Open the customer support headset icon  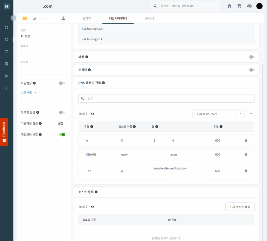(x=250, y=6)
